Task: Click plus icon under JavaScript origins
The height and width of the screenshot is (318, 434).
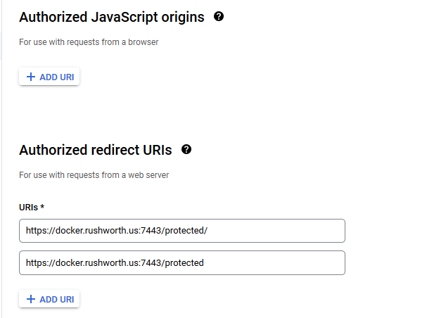Action: (x=31, y=77)
